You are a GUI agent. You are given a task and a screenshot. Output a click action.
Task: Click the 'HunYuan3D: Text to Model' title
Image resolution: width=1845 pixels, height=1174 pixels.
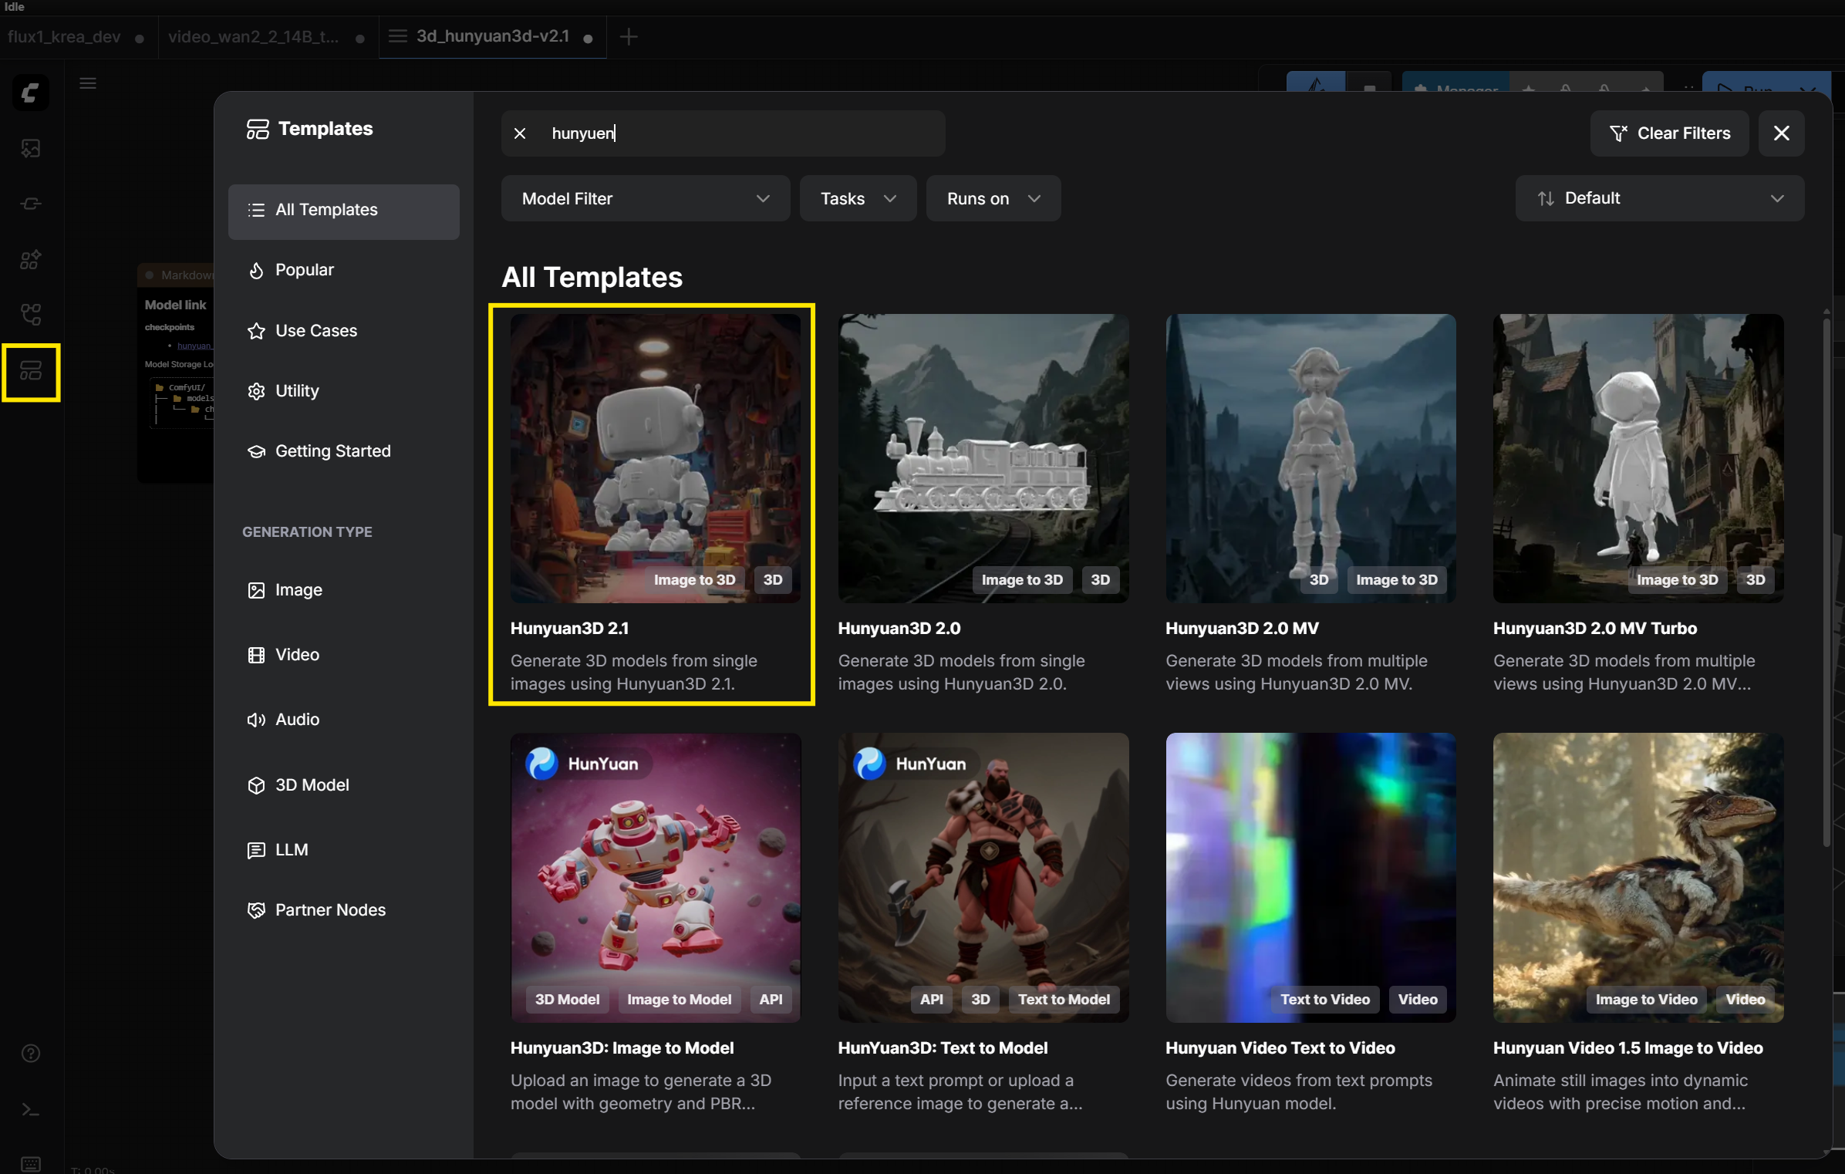point(943,1048)
